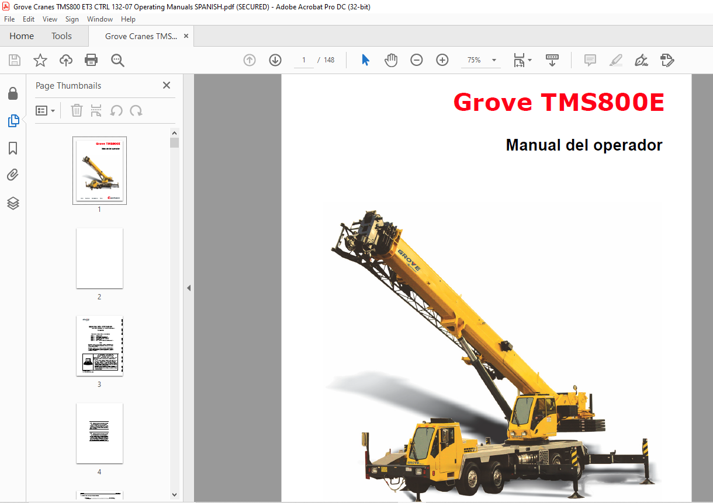Click the page number input field

point(304,60)
